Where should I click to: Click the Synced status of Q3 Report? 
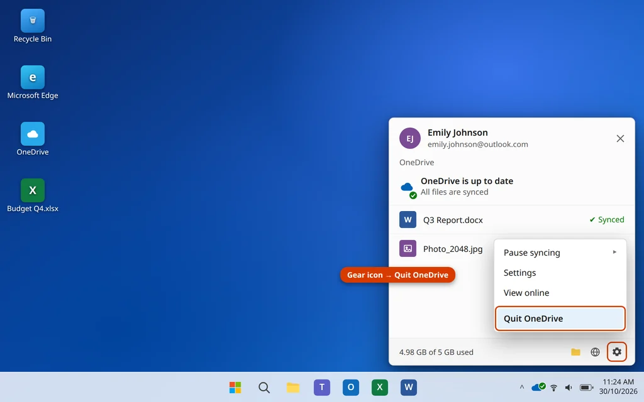pos(607,219)
